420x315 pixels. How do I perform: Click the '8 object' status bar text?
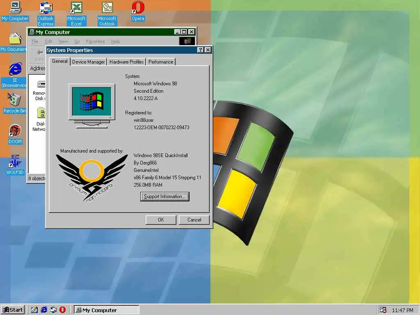click(x=37, y=178)
